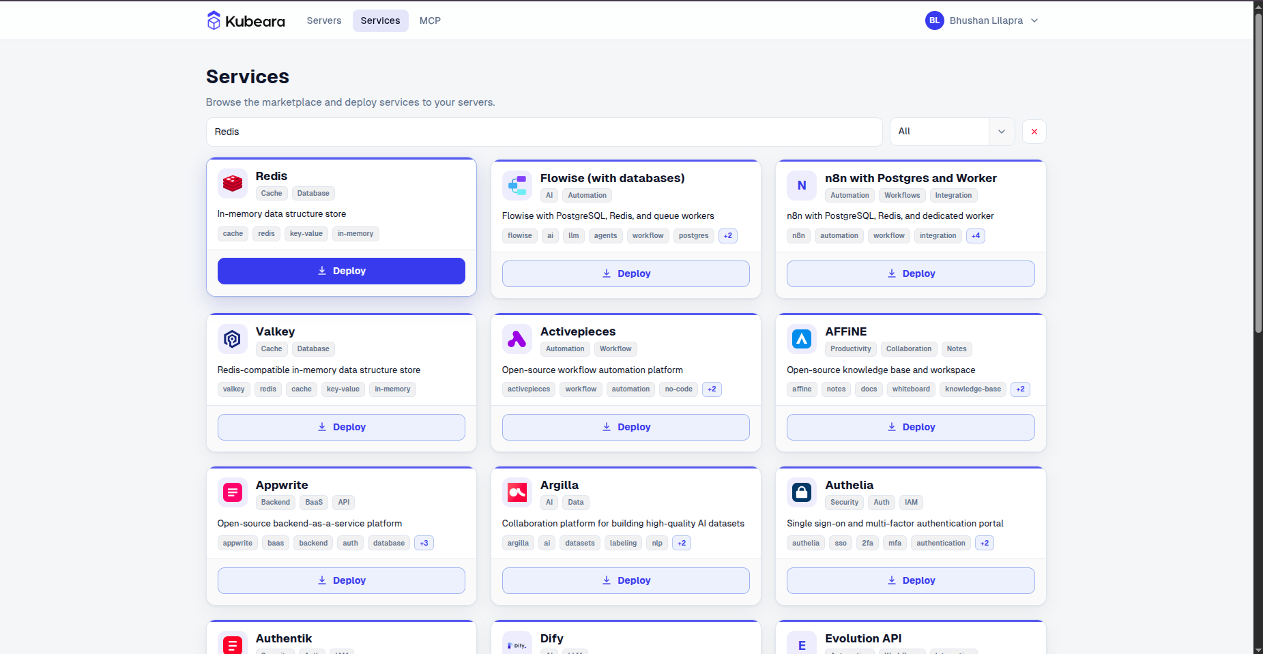
Task: Click the Valkey card title
Action: click(276, 331)
